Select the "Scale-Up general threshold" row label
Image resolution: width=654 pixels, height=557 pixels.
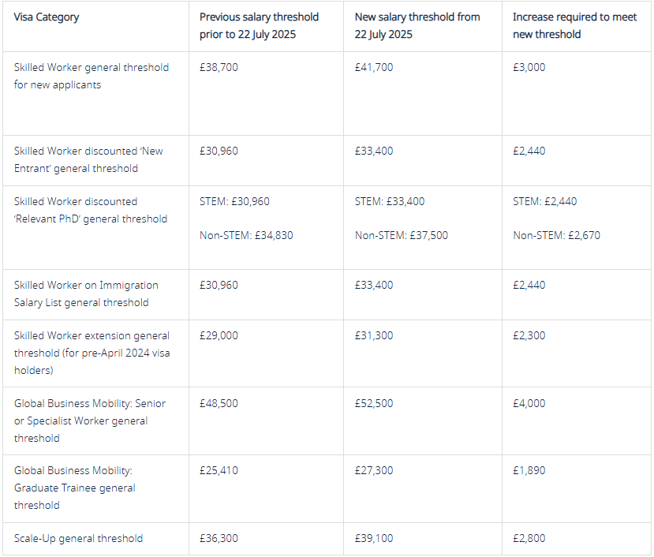pyautogui.click(x=79, y=538)
